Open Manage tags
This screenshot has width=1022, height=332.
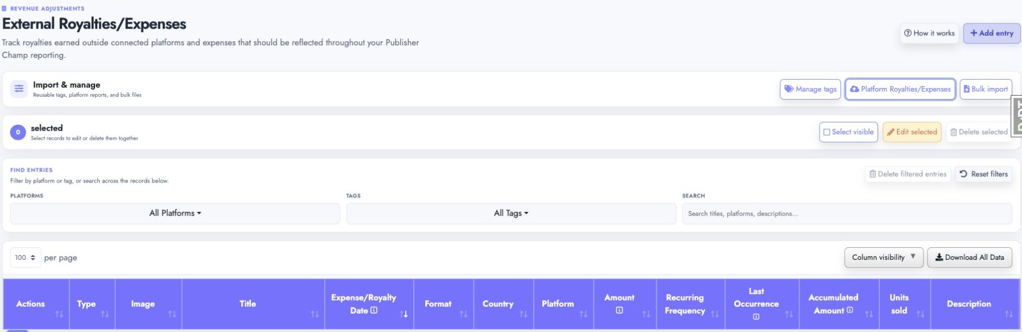coord(810,89)
